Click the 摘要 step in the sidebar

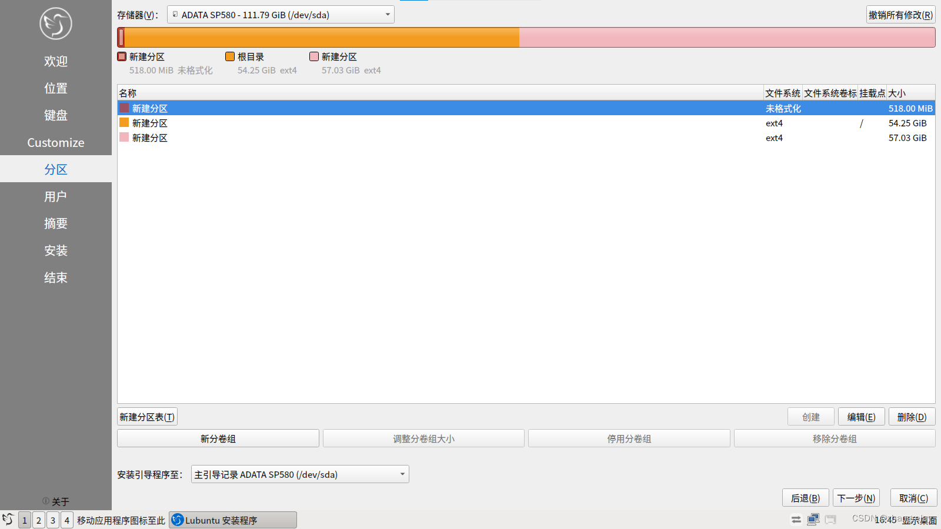click(x=56, y=223)
